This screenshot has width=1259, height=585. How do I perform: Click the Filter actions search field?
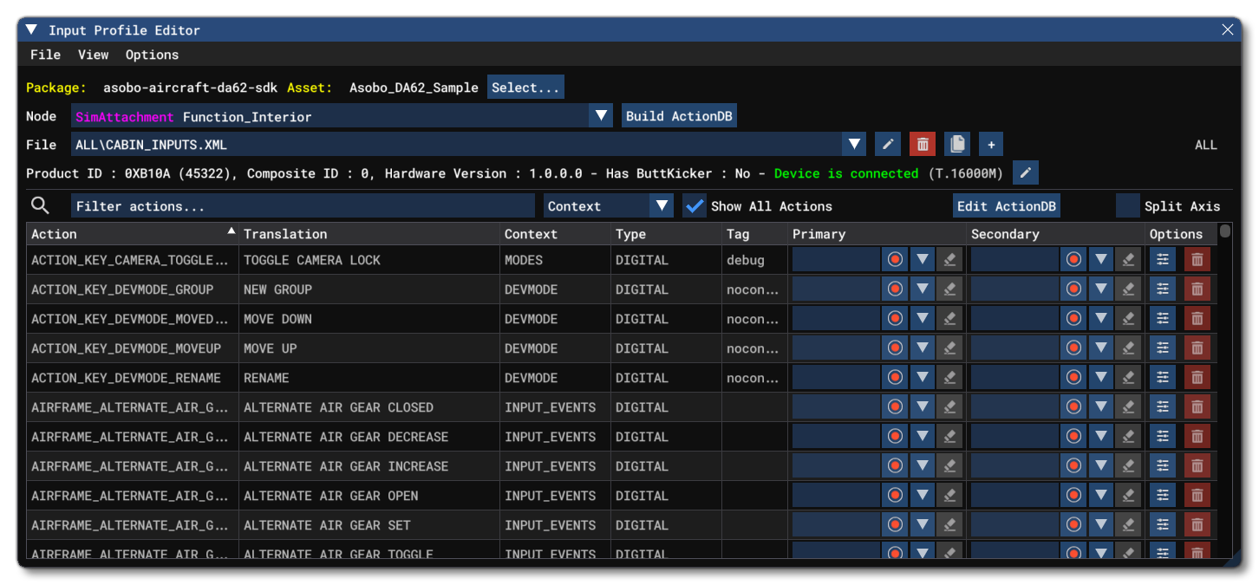[303, 206]
